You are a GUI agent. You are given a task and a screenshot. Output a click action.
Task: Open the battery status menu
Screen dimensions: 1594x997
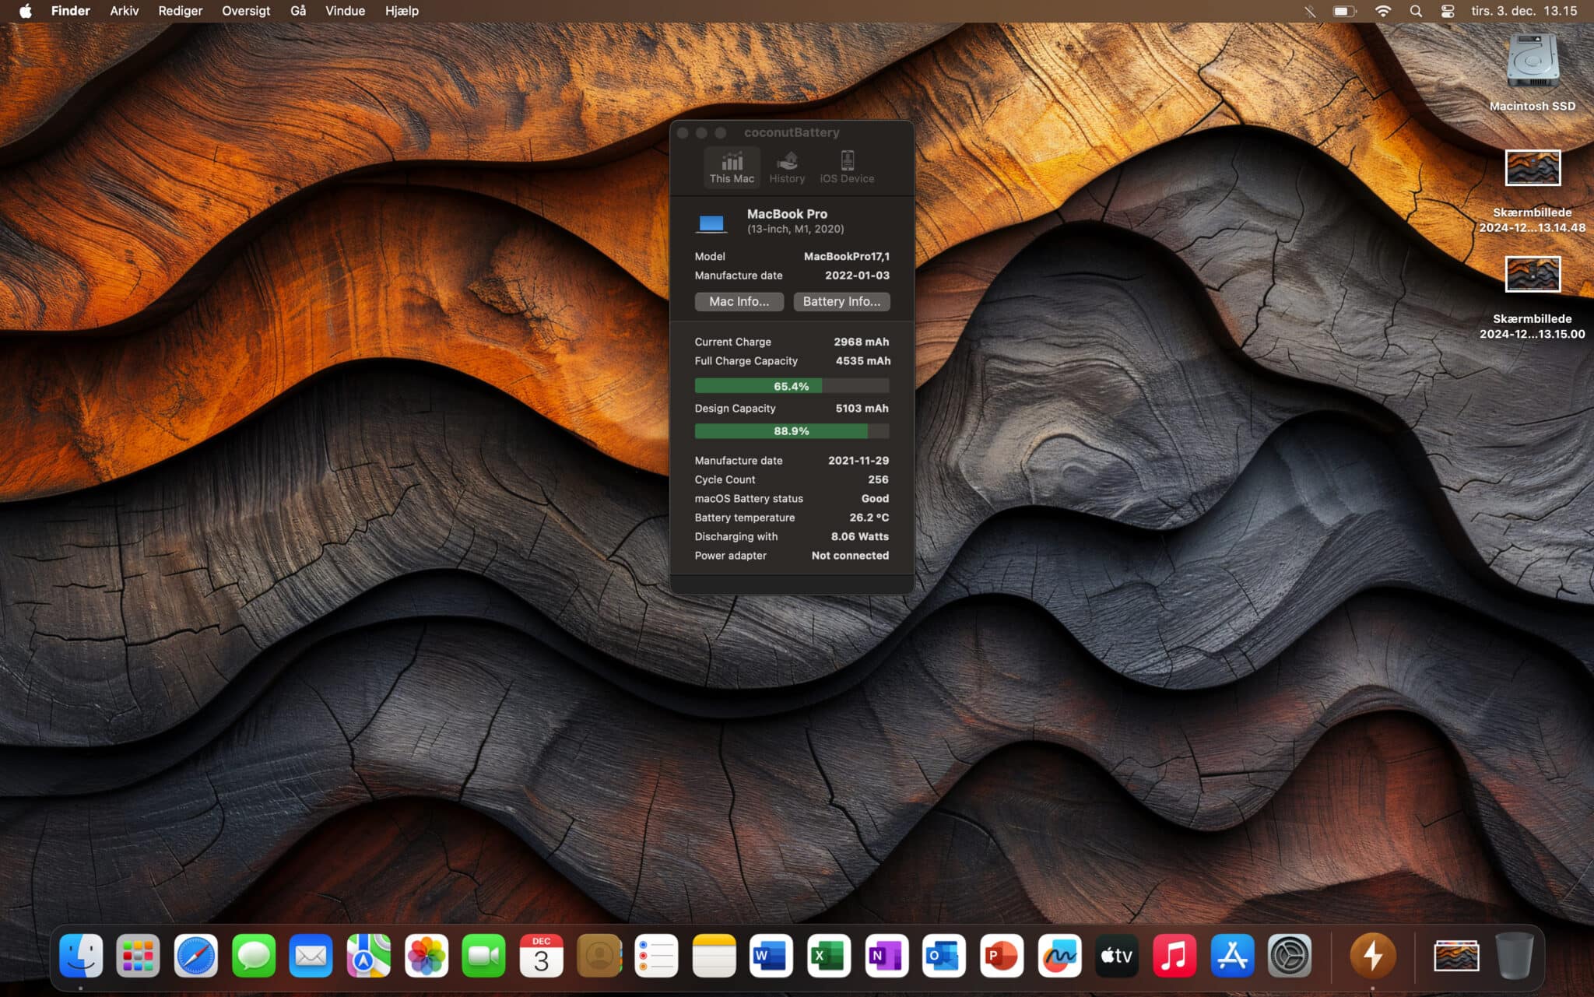(x=1343, y=11)
